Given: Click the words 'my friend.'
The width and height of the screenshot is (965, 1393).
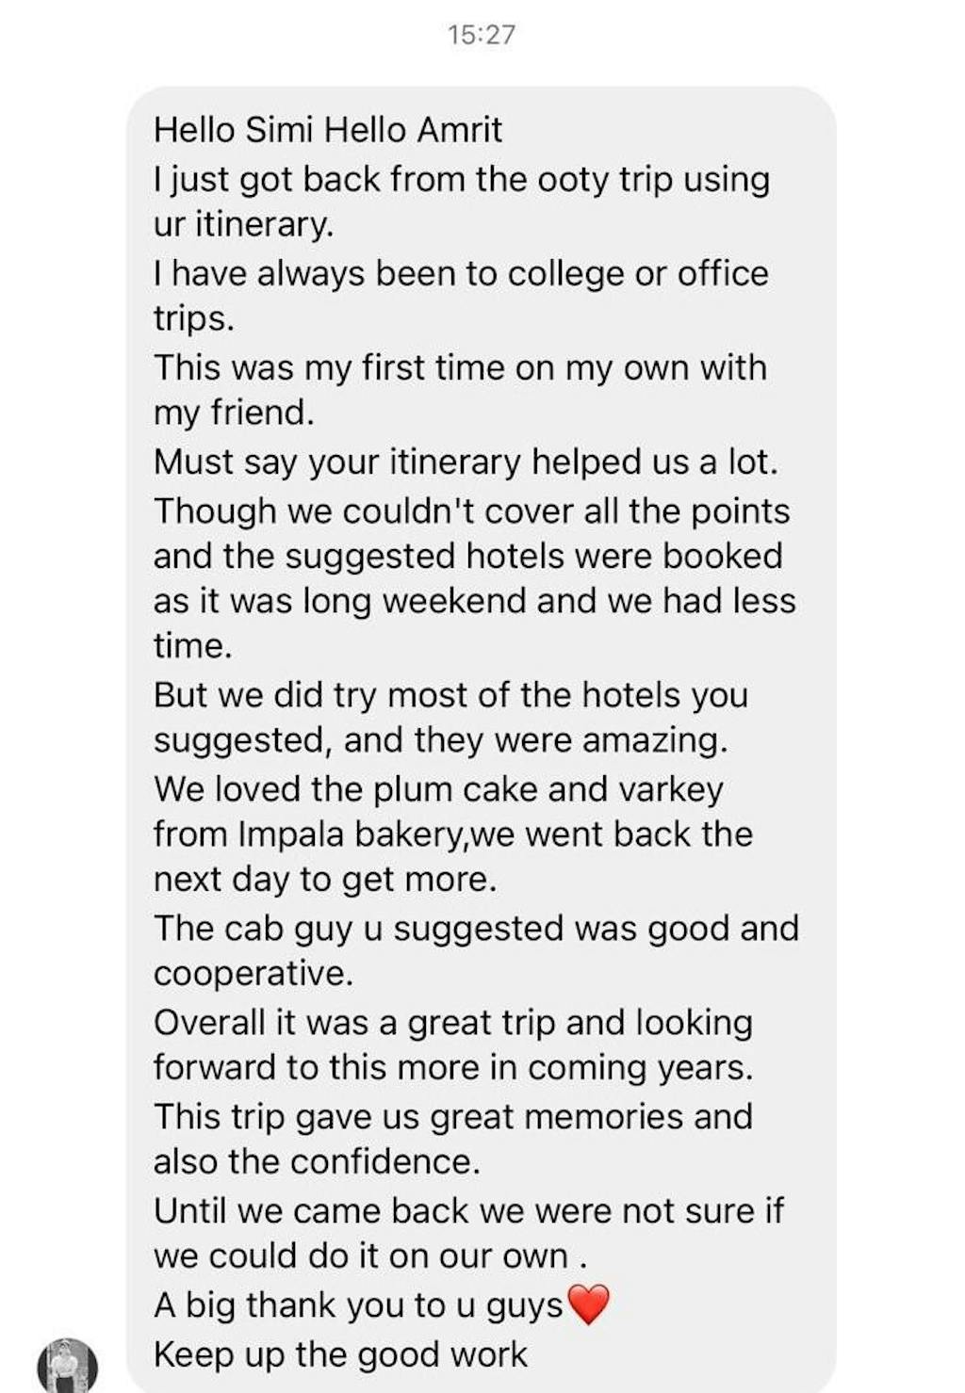Looking at the screenshot, I should pos(234,413).
